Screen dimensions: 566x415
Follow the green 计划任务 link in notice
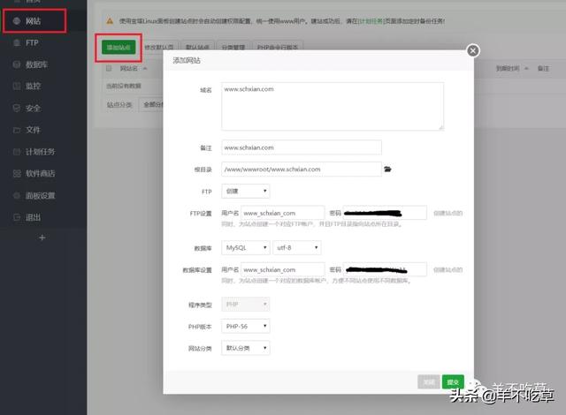click(x=370, y=21)
